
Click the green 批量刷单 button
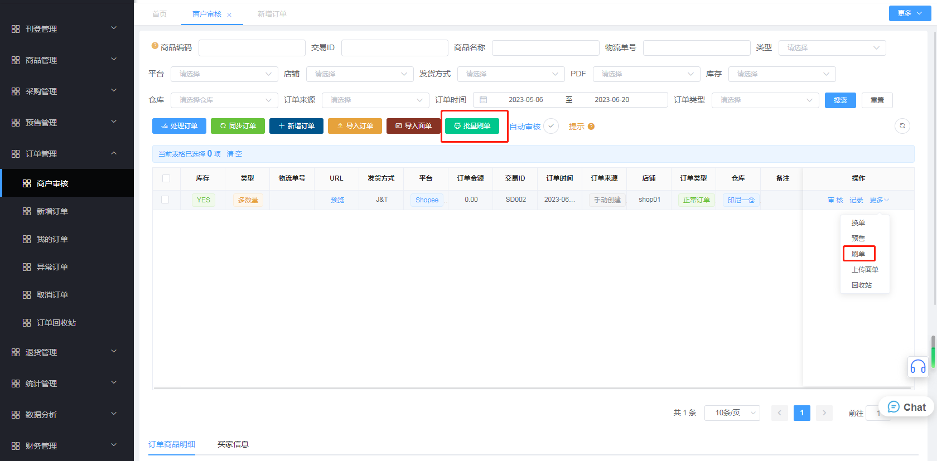coord(472,126)
